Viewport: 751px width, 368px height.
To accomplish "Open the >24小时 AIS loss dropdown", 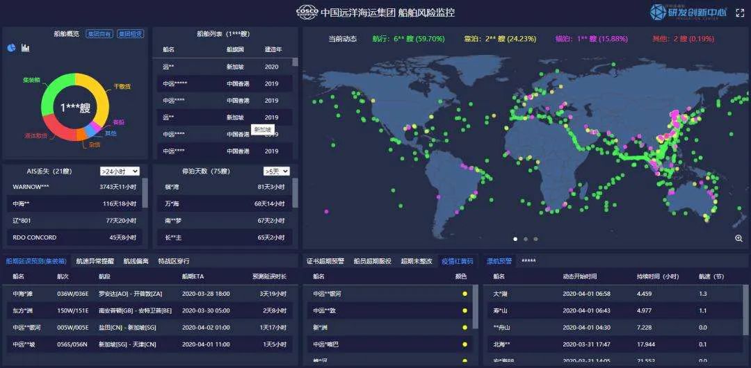I will (x=120, y=171).
